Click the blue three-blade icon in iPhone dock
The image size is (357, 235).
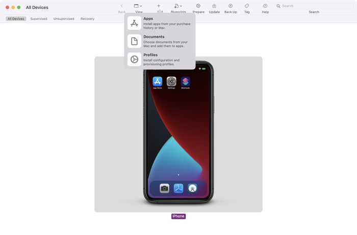178,188
